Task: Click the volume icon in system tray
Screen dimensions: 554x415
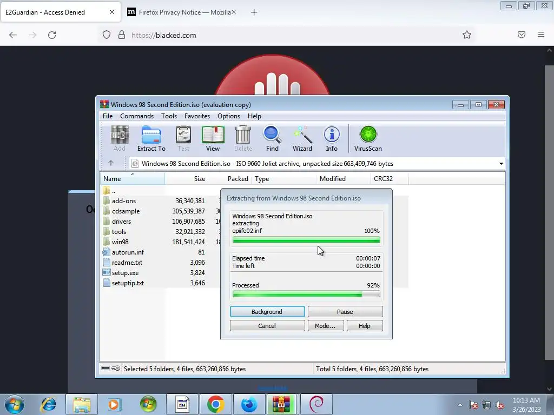Action: click(x=499, y=405)
